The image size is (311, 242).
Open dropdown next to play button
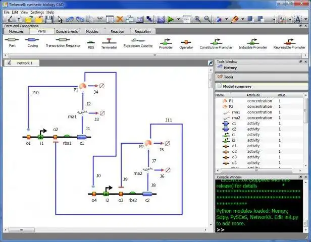178,19
